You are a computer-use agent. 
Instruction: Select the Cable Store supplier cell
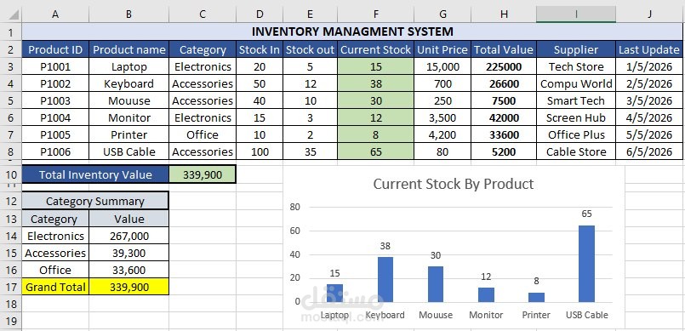[x=576, y=152]
